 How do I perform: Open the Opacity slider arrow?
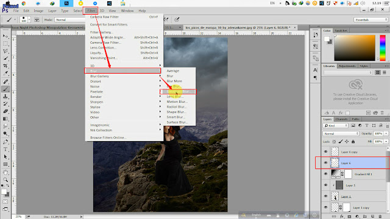(x=386, y=134)
